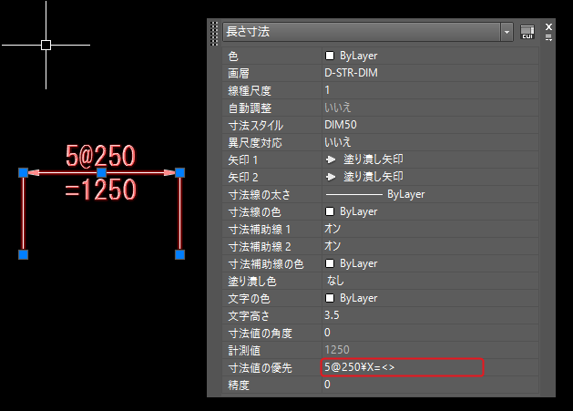Select the 矢印 2 value 塗り潰し矢印
Screen dimensions: 573x411
(x=373, y=177)
